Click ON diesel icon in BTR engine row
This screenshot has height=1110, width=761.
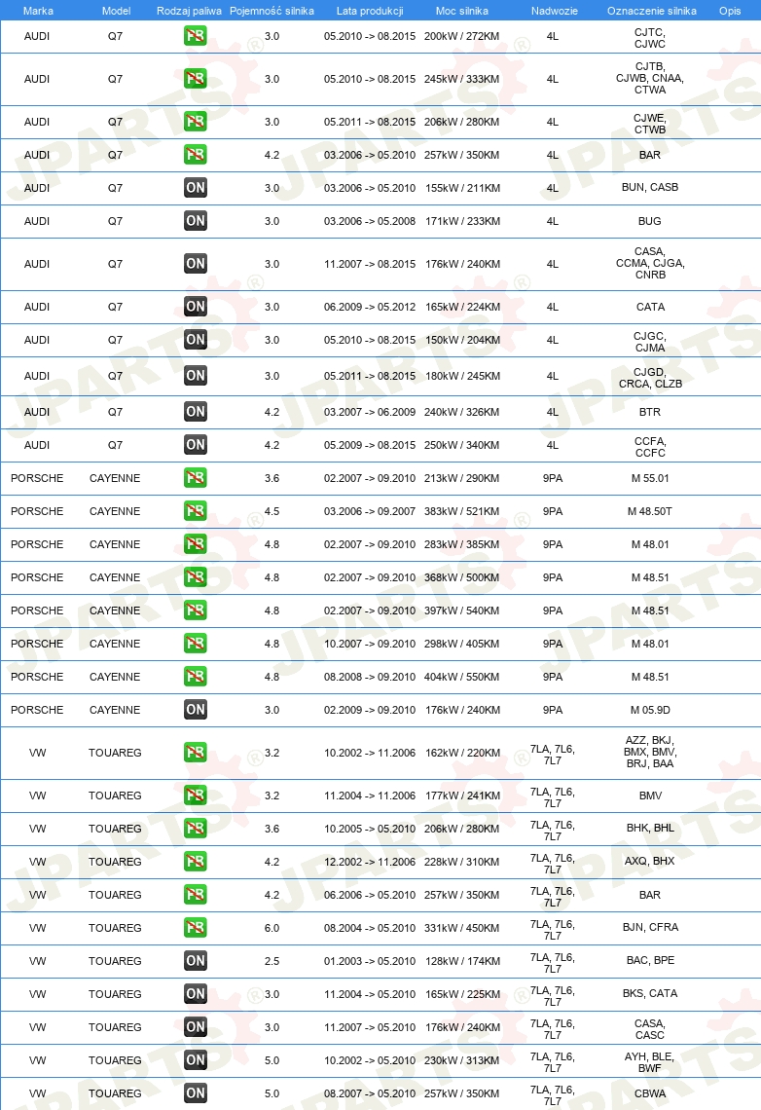click(x=196, y=412)
